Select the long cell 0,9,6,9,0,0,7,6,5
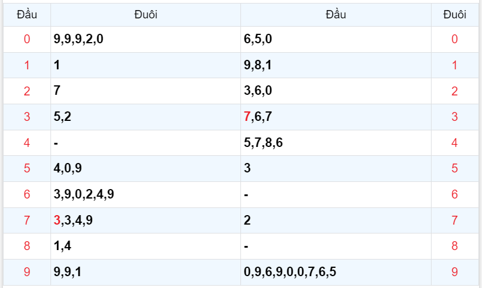Viewport: 482px width, 288px height. coord(290,272)
